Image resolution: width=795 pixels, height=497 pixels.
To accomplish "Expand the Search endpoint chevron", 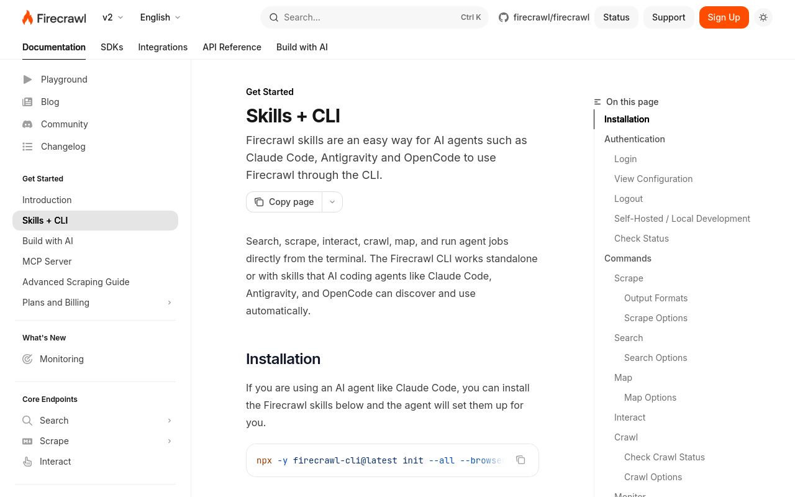I will pos(170,421).
